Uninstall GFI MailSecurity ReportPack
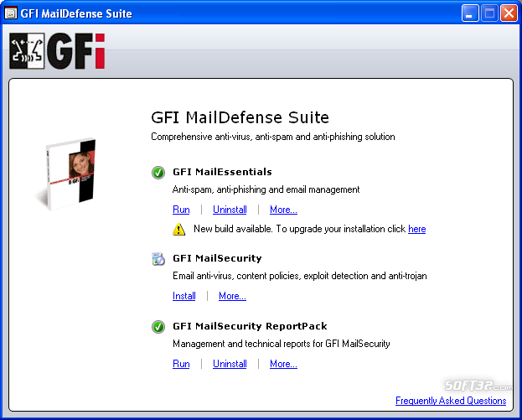Image resolution: width=522 pixels, height=420 pixels. point(230,364)
